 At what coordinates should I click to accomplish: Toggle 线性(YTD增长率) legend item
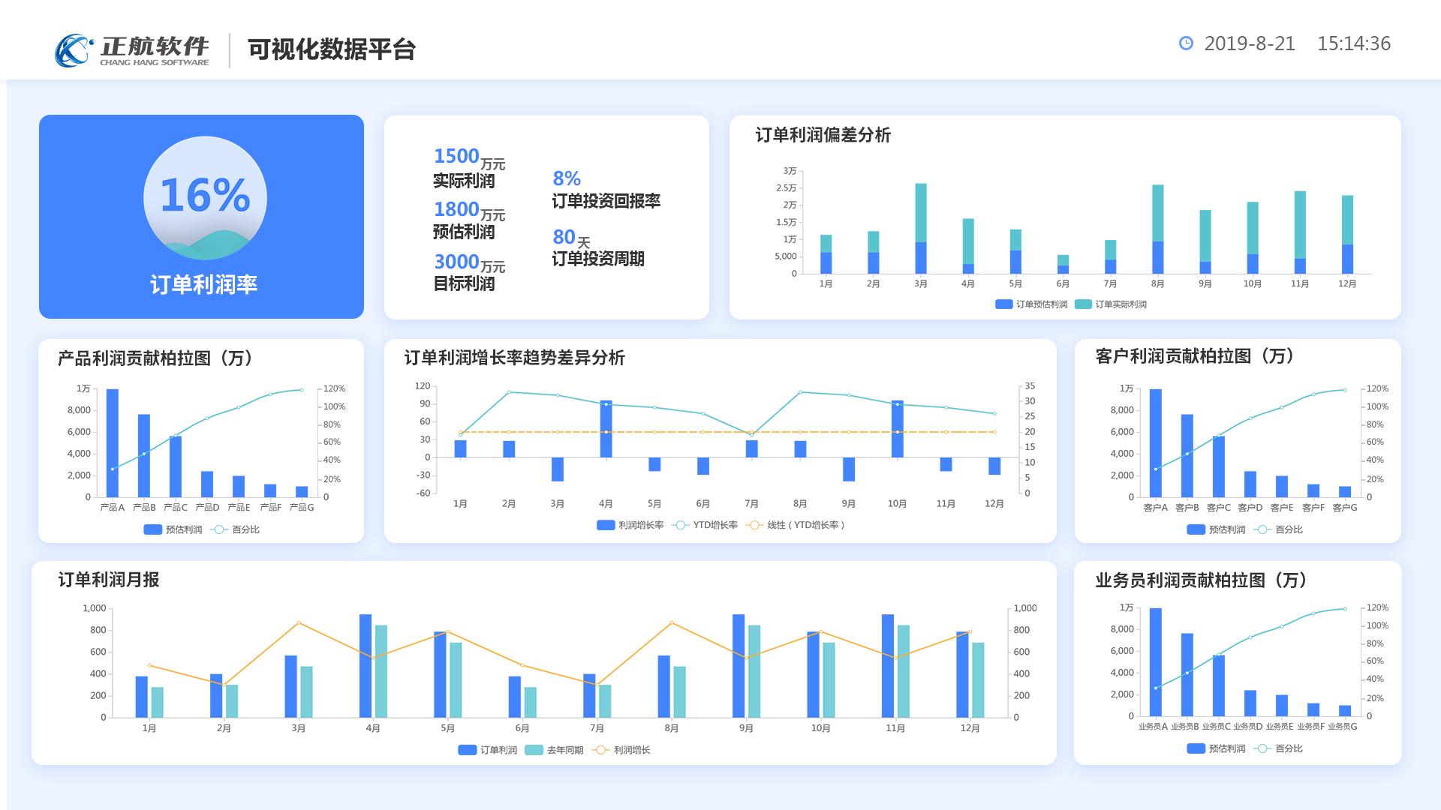(797, 525)
